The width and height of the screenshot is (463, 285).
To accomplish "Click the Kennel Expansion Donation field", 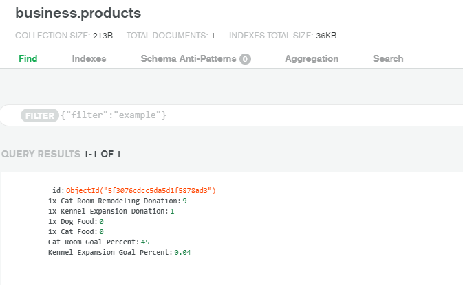I will [x=108, y=211].
